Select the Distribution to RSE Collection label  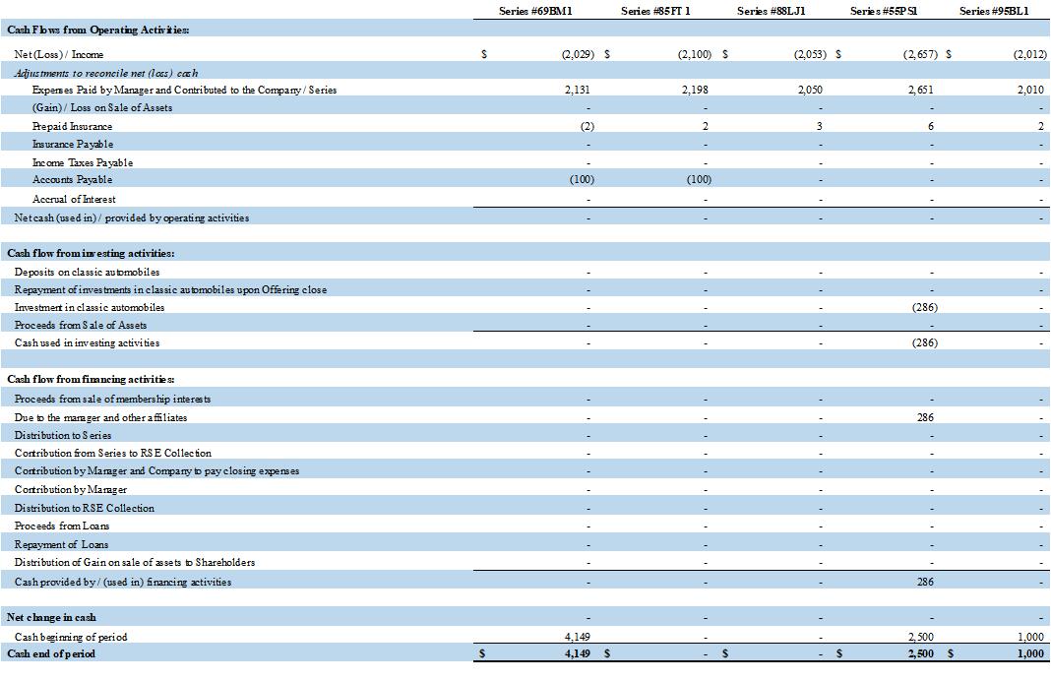coord(85,508)
